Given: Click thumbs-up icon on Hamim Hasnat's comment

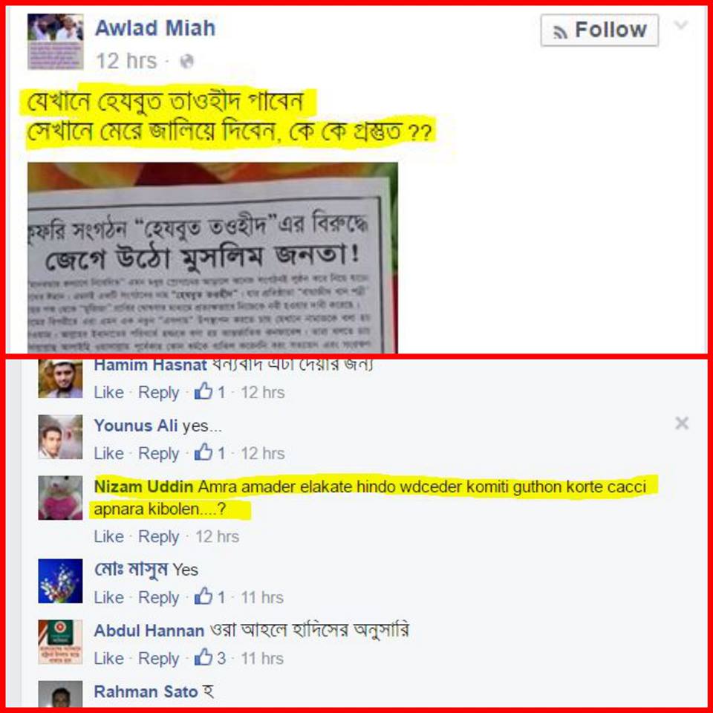Looking at the screenshot, I should 204,391.
